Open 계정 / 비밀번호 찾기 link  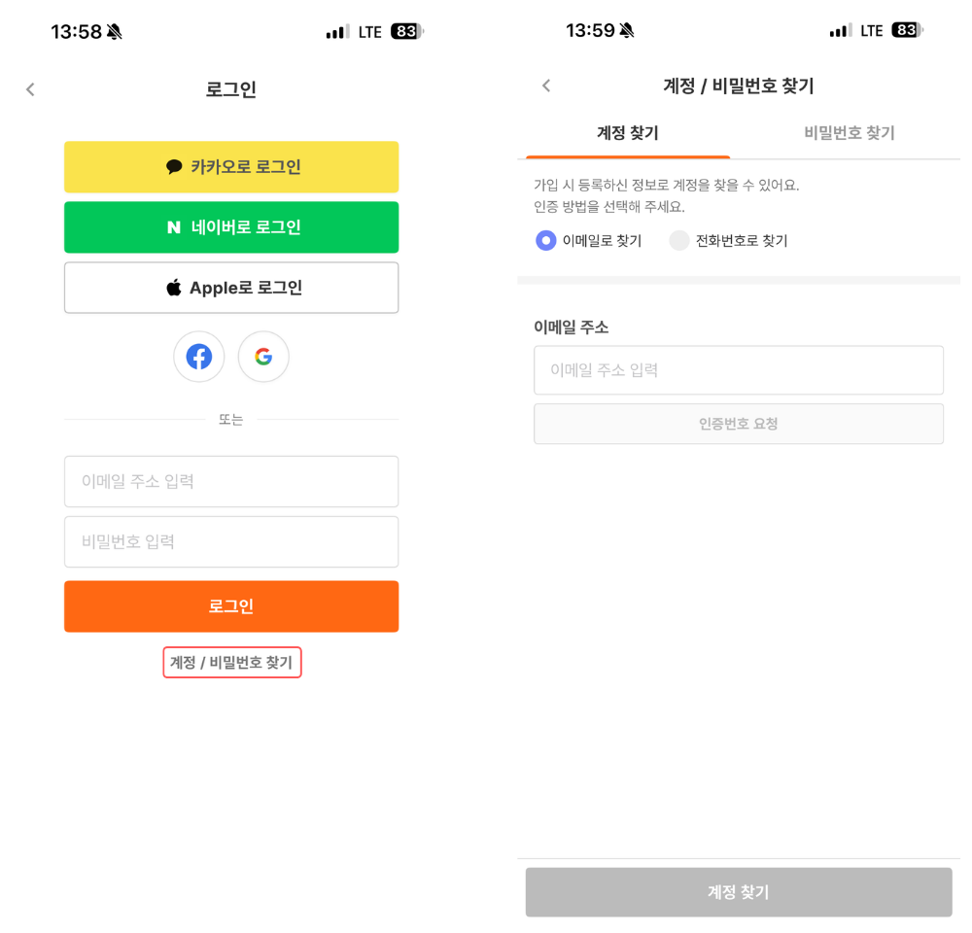pyautogui.click(x=231, y=662)
